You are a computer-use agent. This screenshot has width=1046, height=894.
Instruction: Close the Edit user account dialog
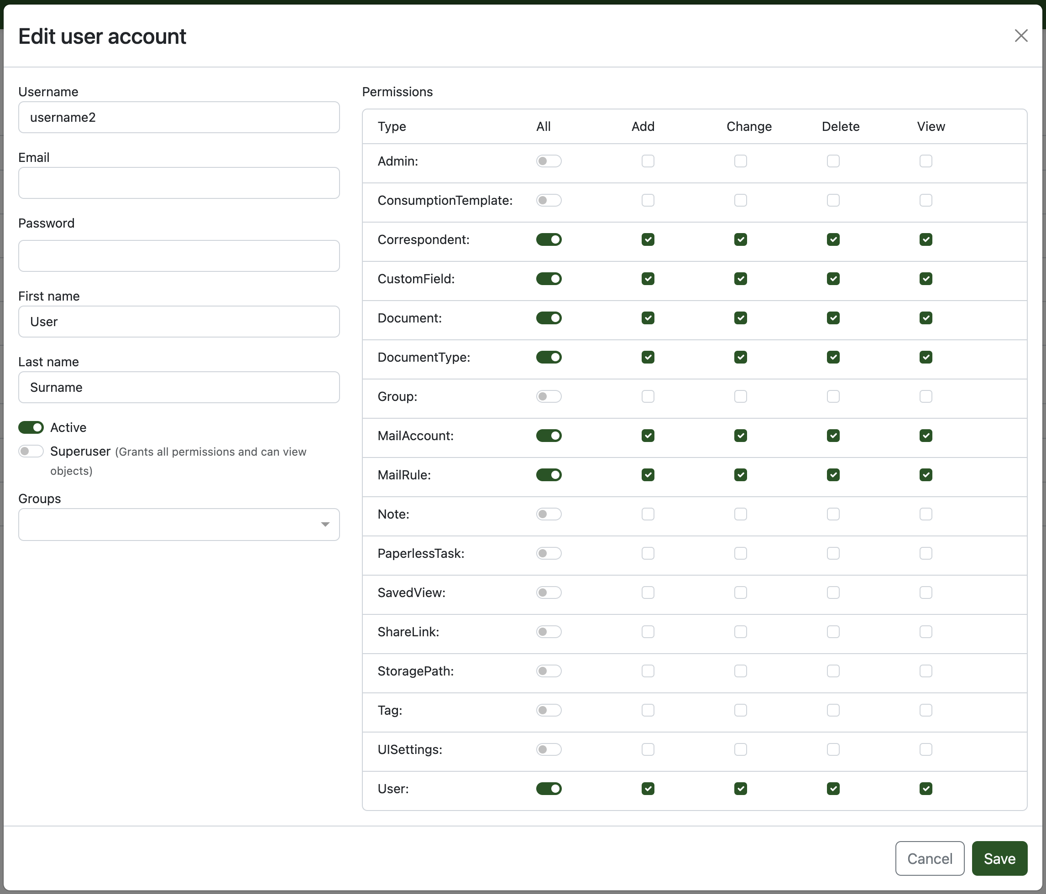(x=1021, y=36)
